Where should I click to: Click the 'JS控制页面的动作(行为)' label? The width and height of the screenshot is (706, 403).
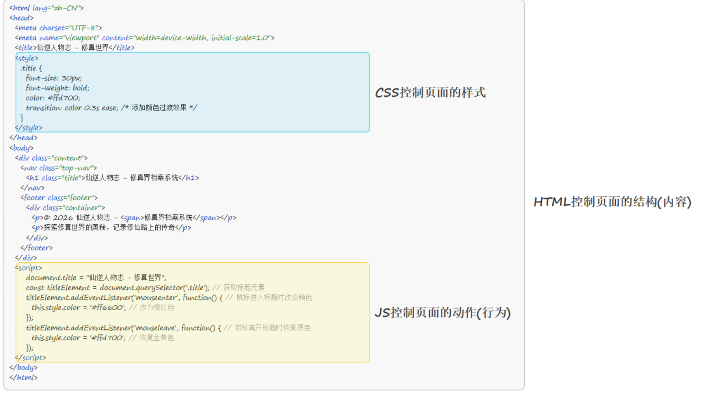(x=443, y=313)
